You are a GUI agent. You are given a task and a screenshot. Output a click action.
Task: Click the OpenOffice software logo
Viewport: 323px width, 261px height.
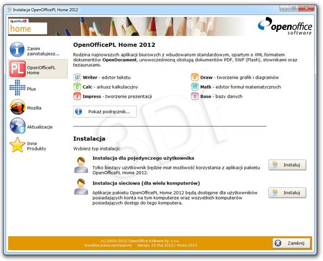pyautogui.click(x=285, y=26)
